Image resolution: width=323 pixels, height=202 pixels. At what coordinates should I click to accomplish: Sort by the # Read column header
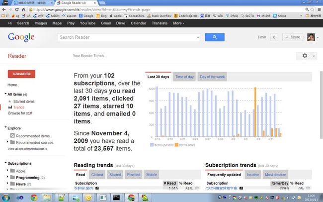pyautogui.click(x=170, y=183)
